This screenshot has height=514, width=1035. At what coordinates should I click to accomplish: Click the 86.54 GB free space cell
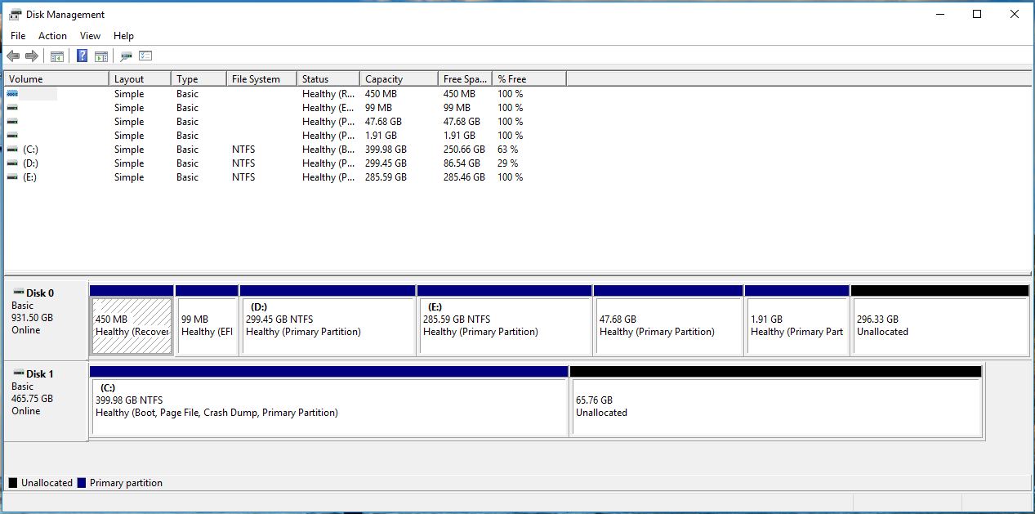click(x=462, y=163)
